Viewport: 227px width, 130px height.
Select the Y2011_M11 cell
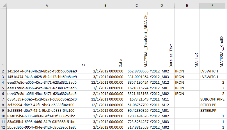click(162, 99)
